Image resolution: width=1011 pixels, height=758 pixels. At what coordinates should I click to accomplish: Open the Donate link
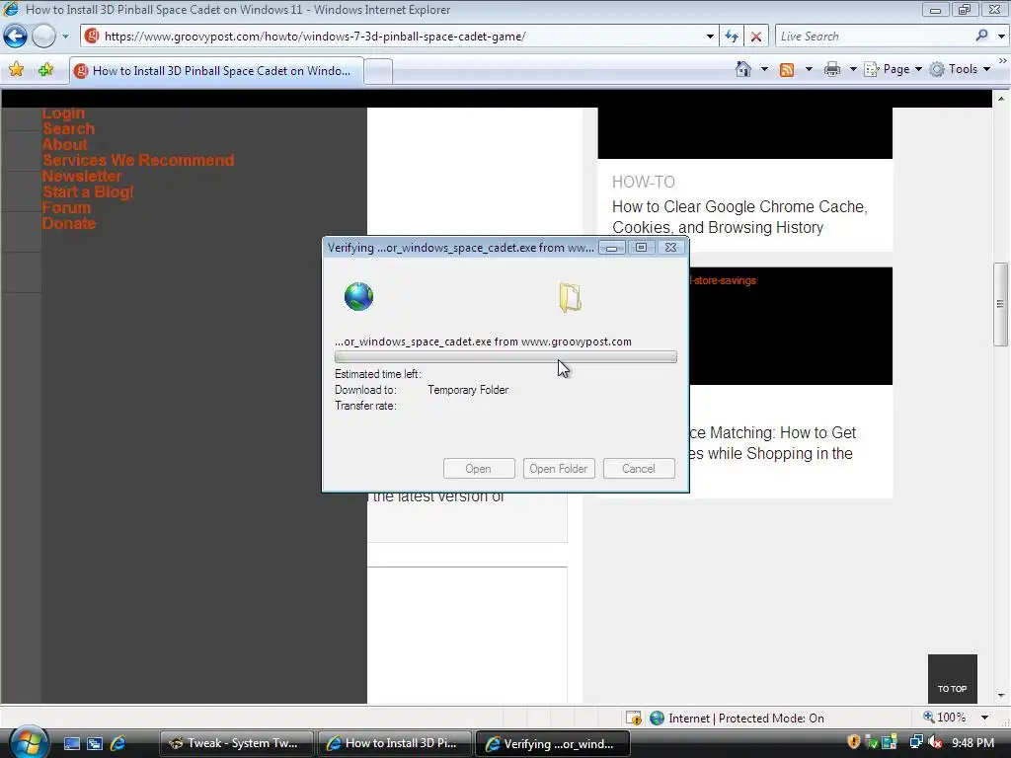tap(68, 224)
